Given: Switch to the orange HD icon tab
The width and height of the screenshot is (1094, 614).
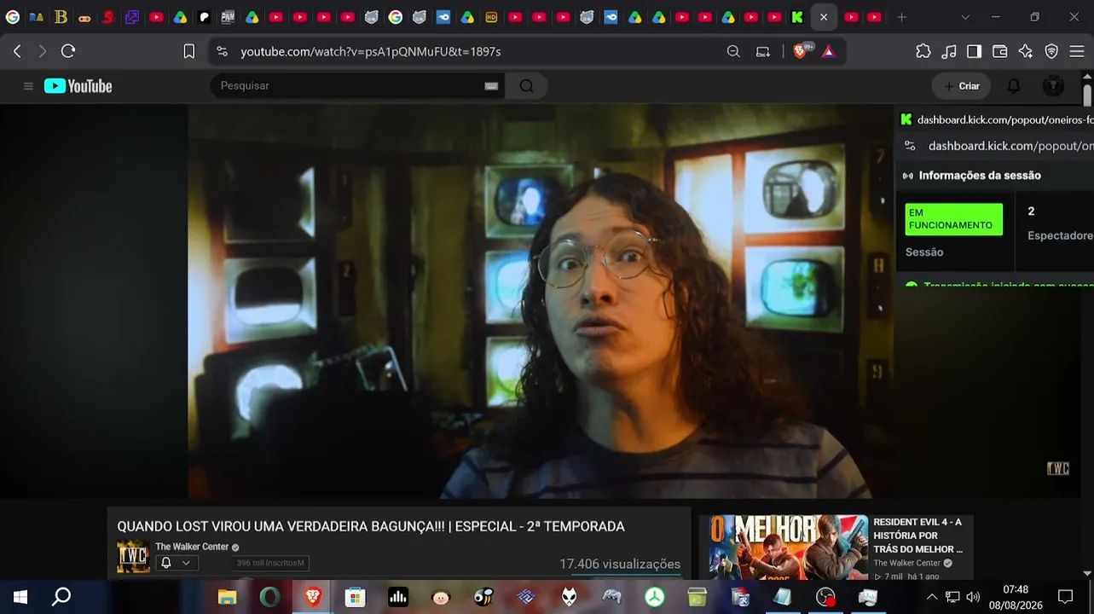Looking at the screenshot, I should [x=491, y=17].
